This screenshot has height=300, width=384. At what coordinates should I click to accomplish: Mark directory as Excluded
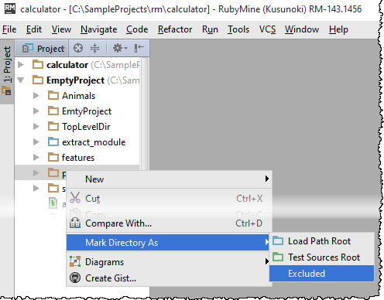tap(321, 273)
